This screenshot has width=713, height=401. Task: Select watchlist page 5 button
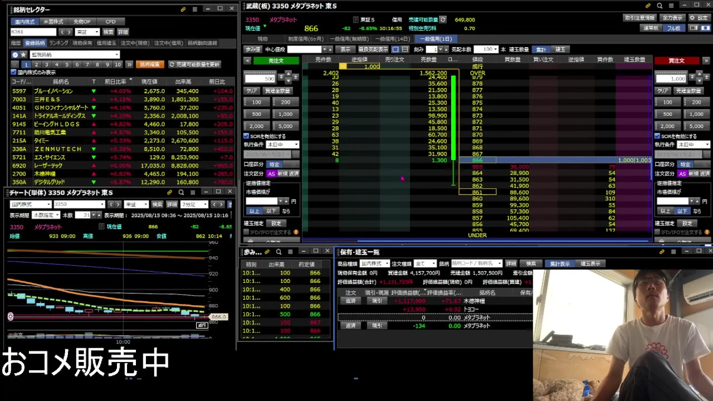pos(67,65)
